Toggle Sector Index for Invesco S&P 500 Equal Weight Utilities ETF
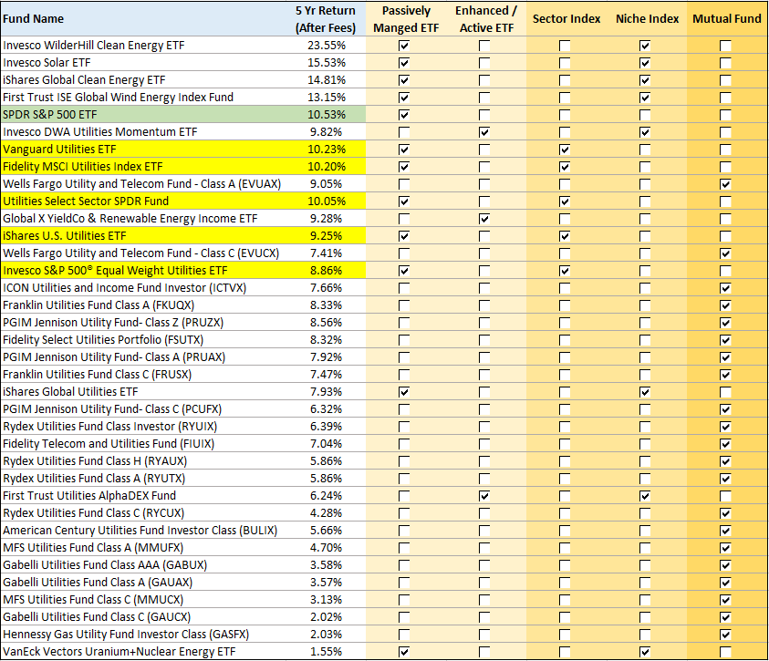Screen dimensions: 769x661 tap(565, 271)
